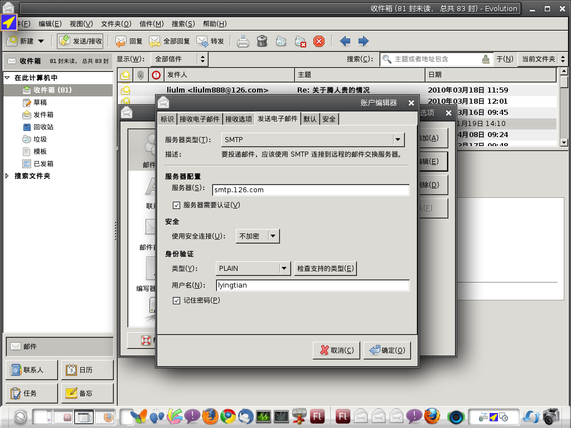Click the importance flag column header icon

pos(156,75)
